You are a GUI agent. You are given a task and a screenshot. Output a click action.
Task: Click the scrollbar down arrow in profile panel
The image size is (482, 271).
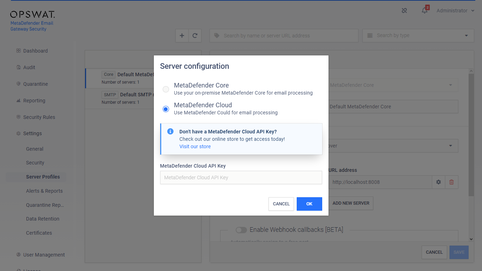coord(471,239)
